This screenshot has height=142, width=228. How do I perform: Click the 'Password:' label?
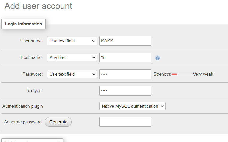[x=32, y=74]
